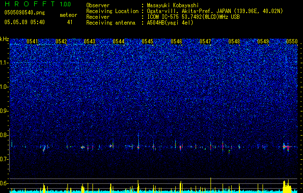Select the Ogata-vill. Akita-Pref. JAPAN location text

tap(215, 11)
